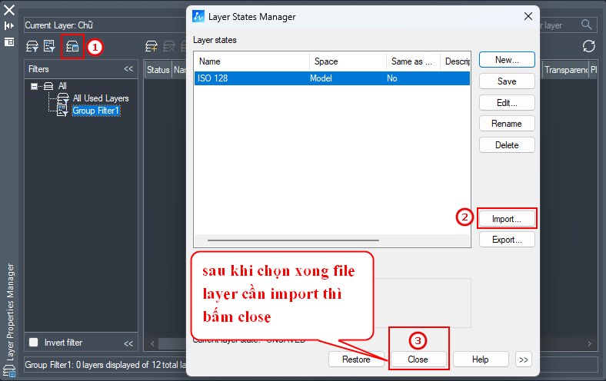Open Layer States Manager toolbar icon
The width and height of the screenshot is (606, 381).
point(72,47)
